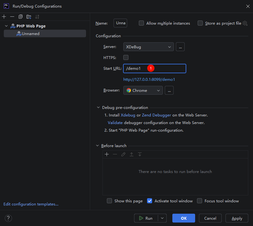Tick the HTTPS checkbox
Viewport: 253px width, 226px height.
126,57
